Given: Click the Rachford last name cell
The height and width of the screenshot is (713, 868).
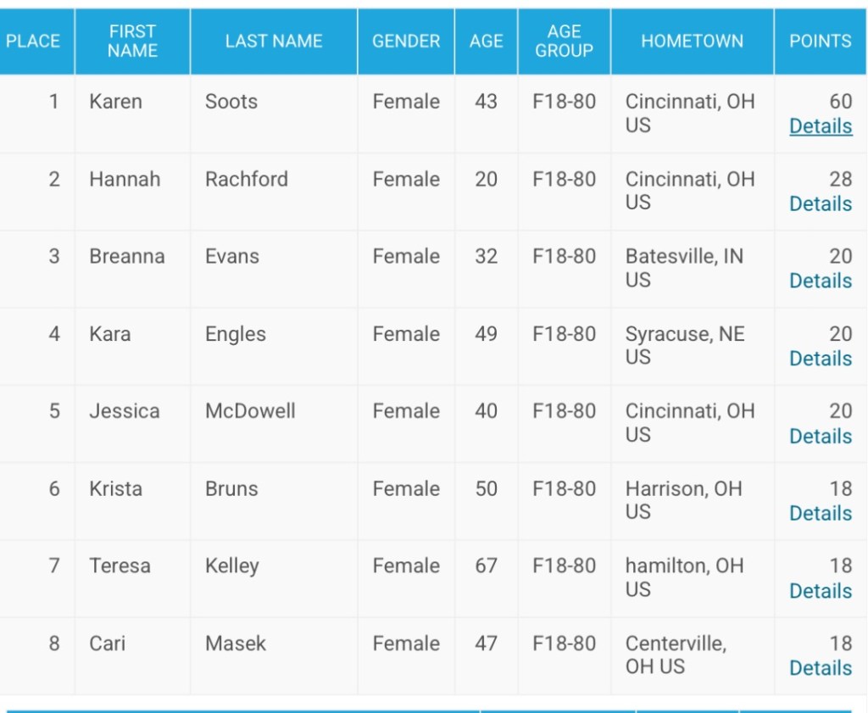Looking at the screenshot, I should (247, 179).
